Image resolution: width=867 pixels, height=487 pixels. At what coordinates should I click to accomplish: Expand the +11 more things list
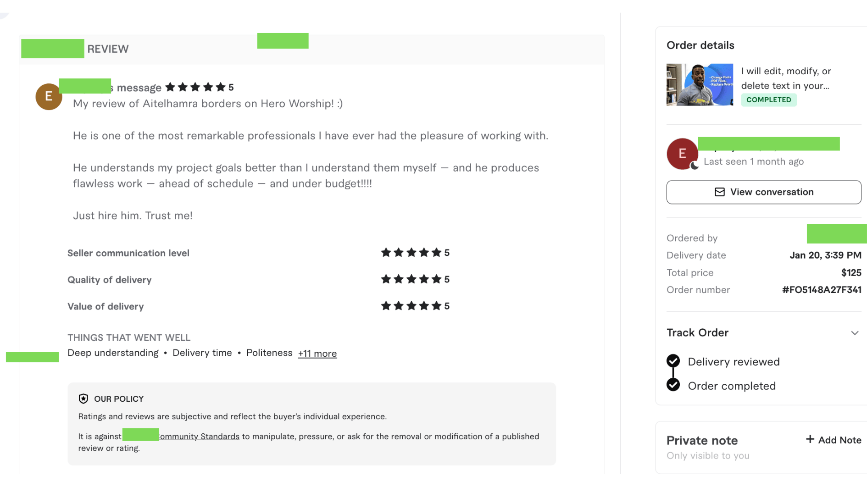pyautogui.click(x=317, y=354)
